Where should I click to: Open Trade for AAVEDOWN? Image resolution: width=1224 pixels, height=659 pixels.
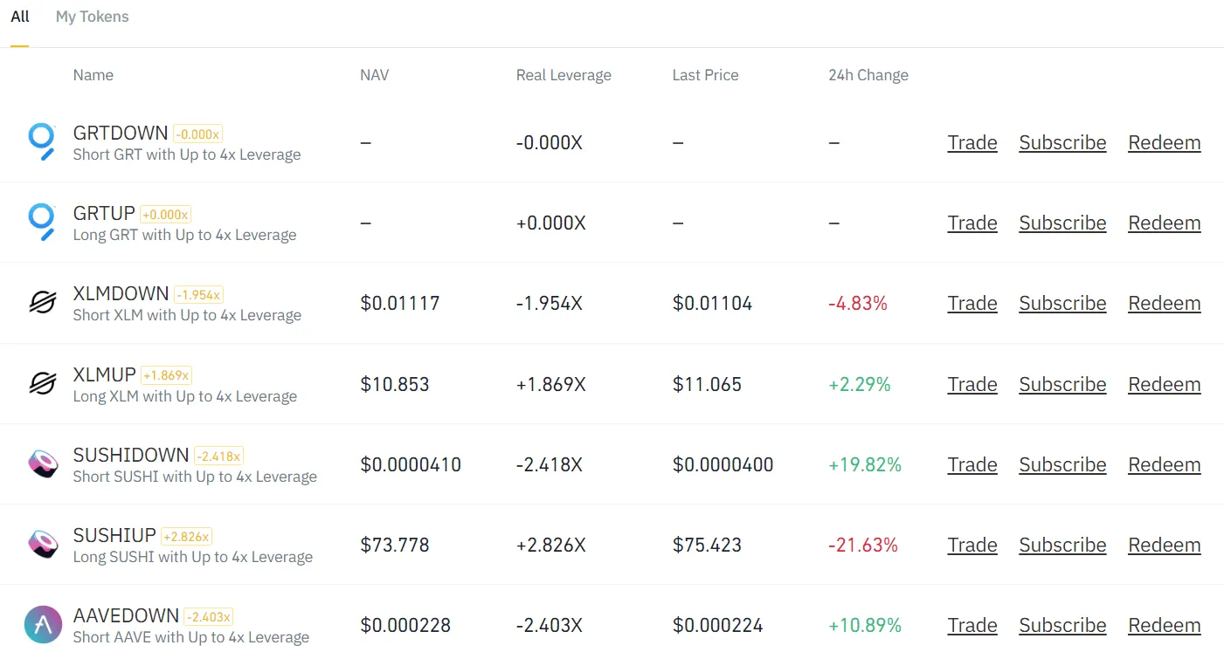(972, 625)
